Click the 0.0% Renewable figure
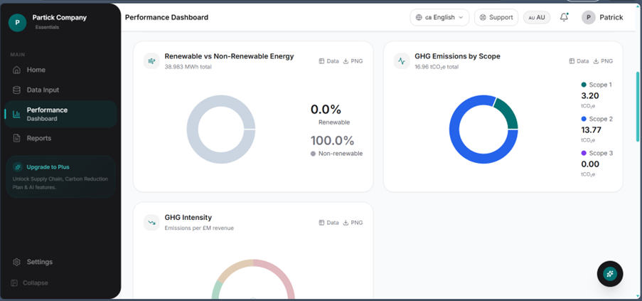This screenshot has width=642, height=301. (326, 110)
